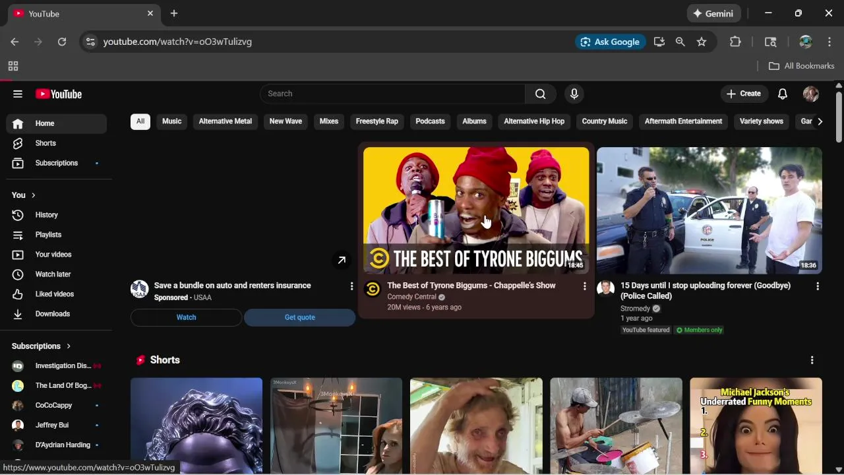Open Chrome three-dot menu
Viewport: 844px width, 475px height.
pos(829,42)
